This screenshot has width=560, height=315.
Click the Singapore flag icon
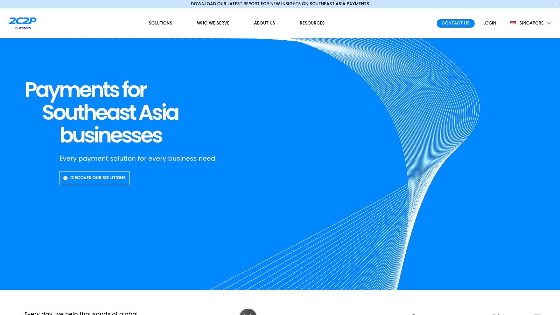(513, 23)
